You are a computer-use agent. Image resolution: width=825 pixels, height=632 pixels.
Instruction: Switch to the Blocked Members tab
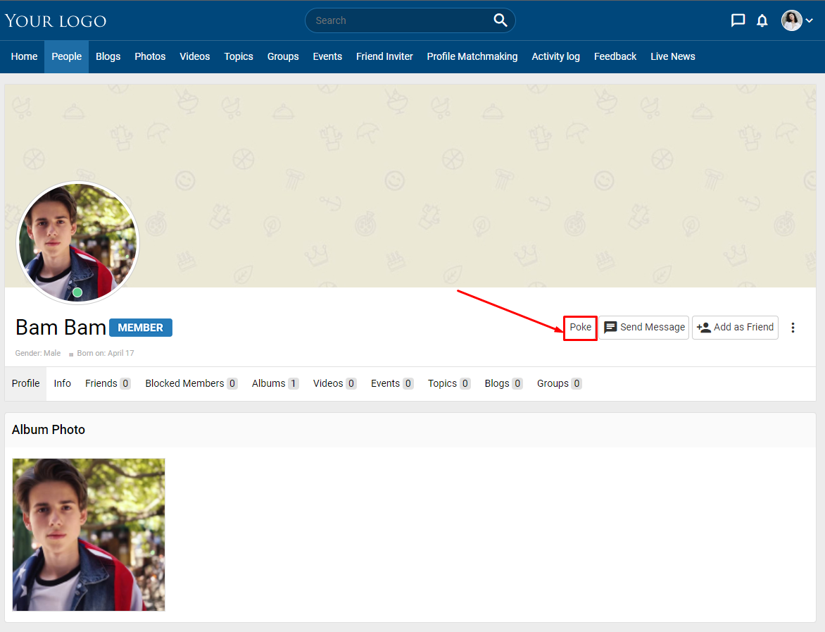191,383
